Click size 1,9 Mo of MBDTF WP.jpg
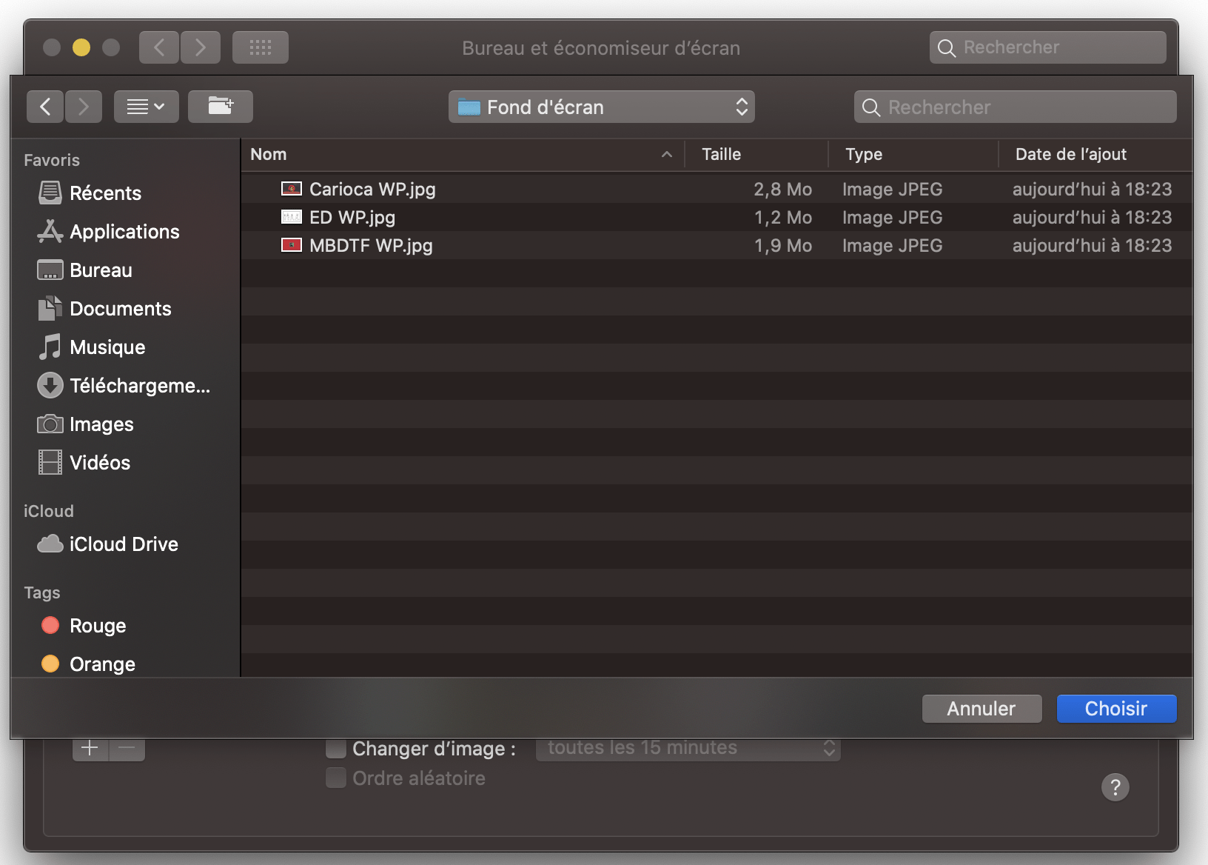 pos(783,246)
